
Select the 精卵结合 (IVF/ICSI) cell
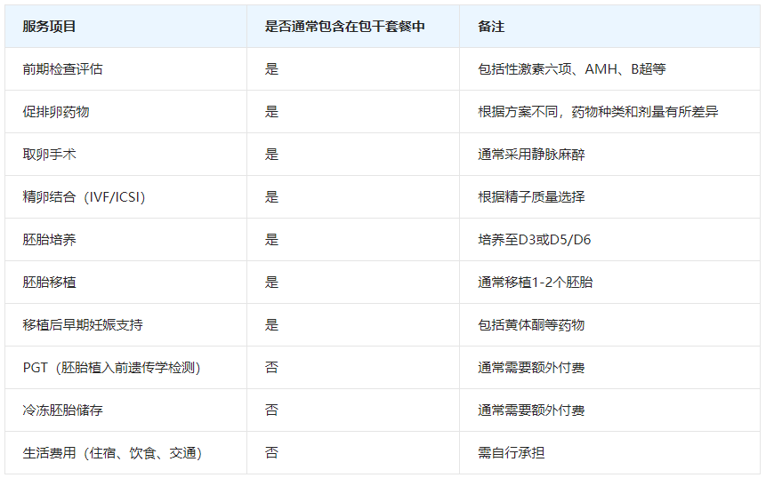tap(84, 197)
